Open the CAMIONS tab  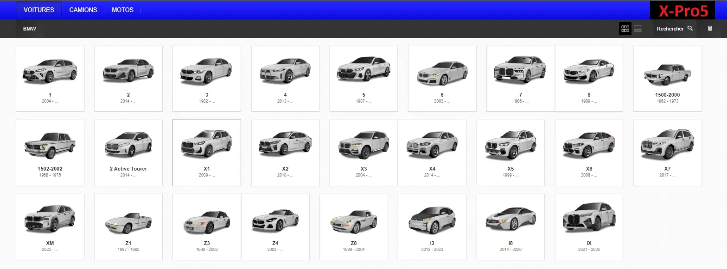83,10
